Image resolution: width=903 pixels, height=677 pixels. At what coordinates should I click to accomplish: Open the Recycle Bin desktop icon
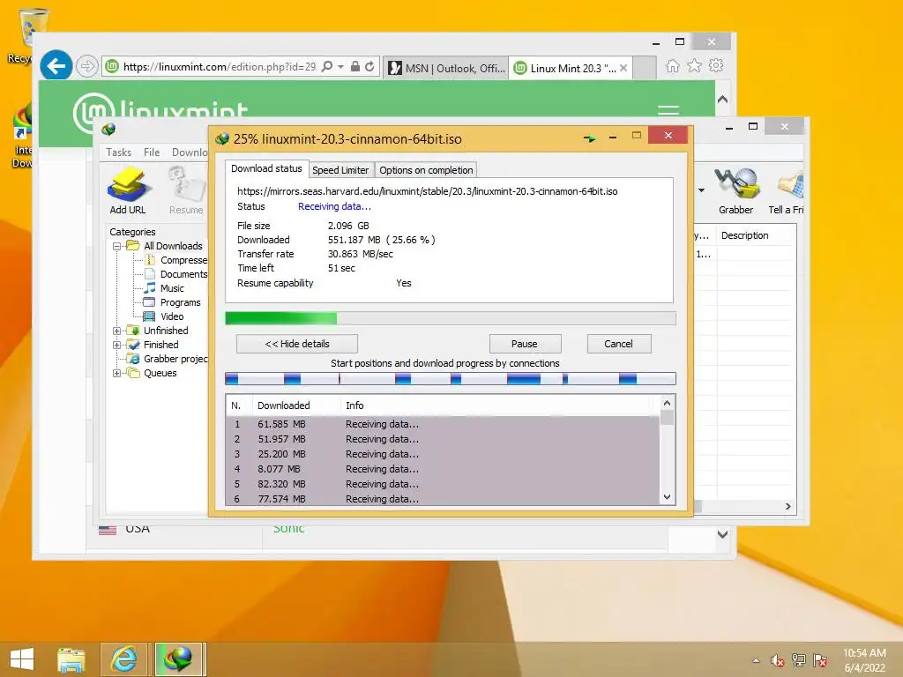(x=29, y=34)
